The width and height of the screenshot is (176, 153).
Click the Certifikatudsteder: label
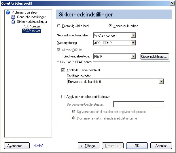79,76
